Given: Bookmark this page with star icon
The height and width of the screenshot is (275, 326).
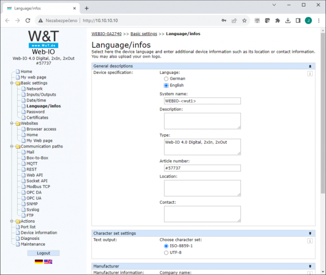Looking at the screenshot, I should coord(244,21).
